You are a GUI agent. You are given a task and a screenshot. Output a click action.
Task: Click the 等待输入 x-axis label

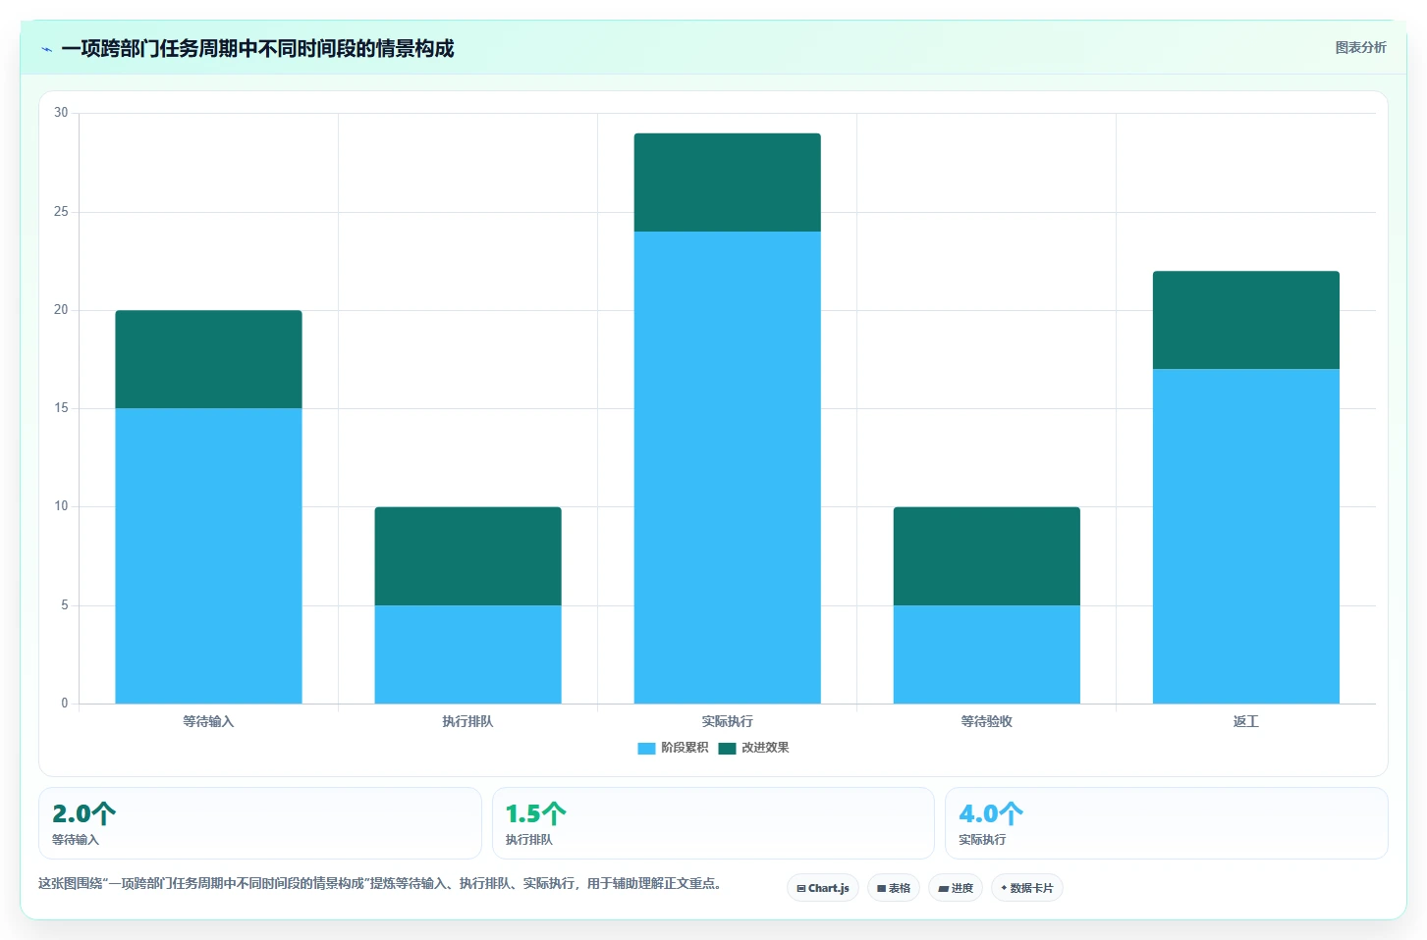point(208,721)
